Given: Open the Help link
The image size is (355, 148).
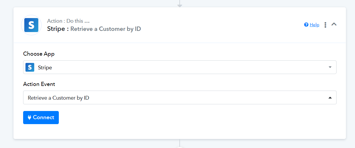Looking at the screenshot, I should (314, 25).
